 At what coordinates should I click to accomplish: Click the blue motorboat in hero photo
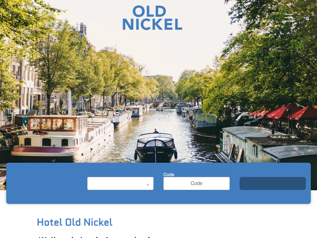[155, 148]
